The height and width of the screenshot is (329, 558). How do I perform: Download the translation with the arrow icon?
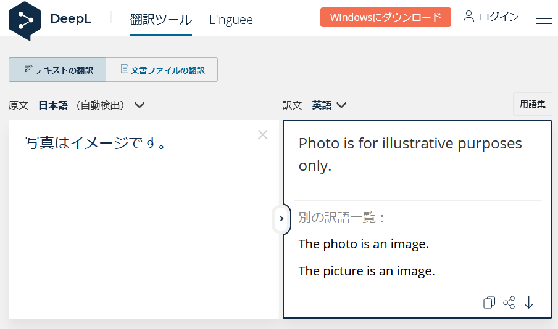pyautogui.click(x=529, y=303)
